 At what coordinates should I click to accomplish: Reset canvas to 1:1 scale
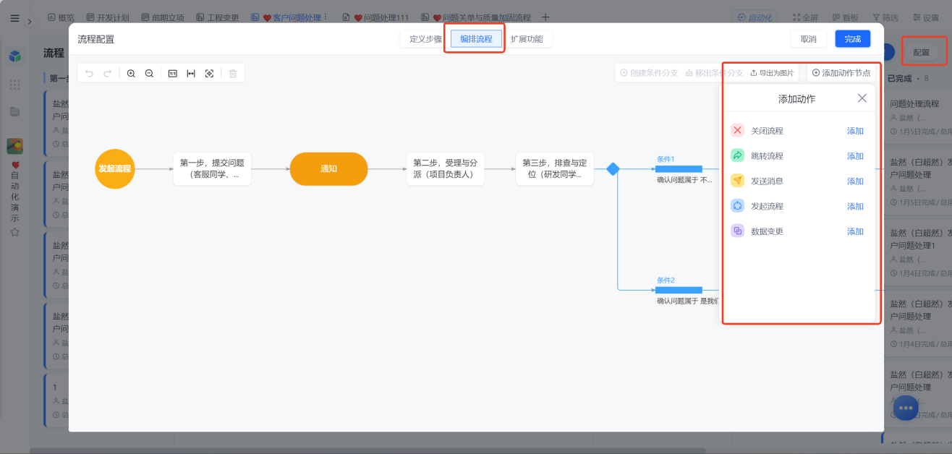click(173, 73)
